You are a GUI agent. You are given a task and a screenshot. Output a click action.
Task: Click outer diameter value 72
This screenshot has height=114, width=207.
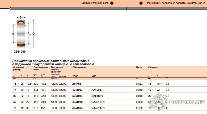tap(22, 102)
